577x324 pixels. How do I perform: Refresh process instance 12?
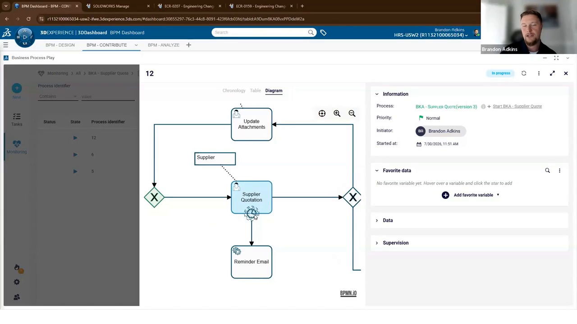[x=524, y=73]
